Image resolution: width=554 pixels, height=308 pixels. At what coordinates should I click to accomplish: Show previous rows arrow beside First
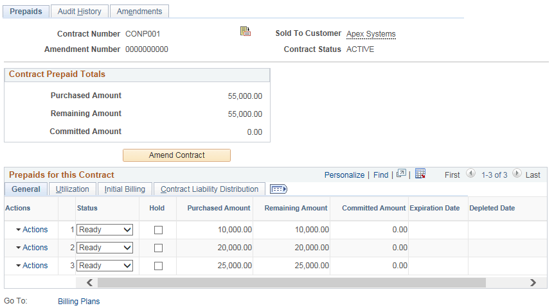[470, 174]
